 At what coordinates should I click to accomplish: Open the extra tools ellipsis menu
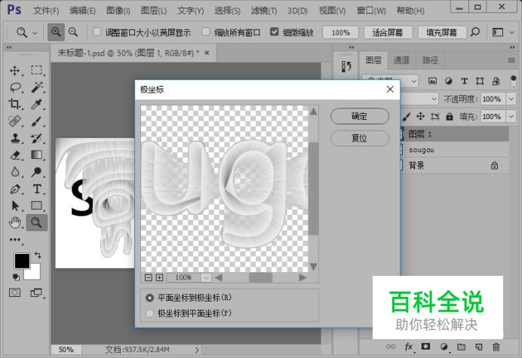(x=15, y=240)
